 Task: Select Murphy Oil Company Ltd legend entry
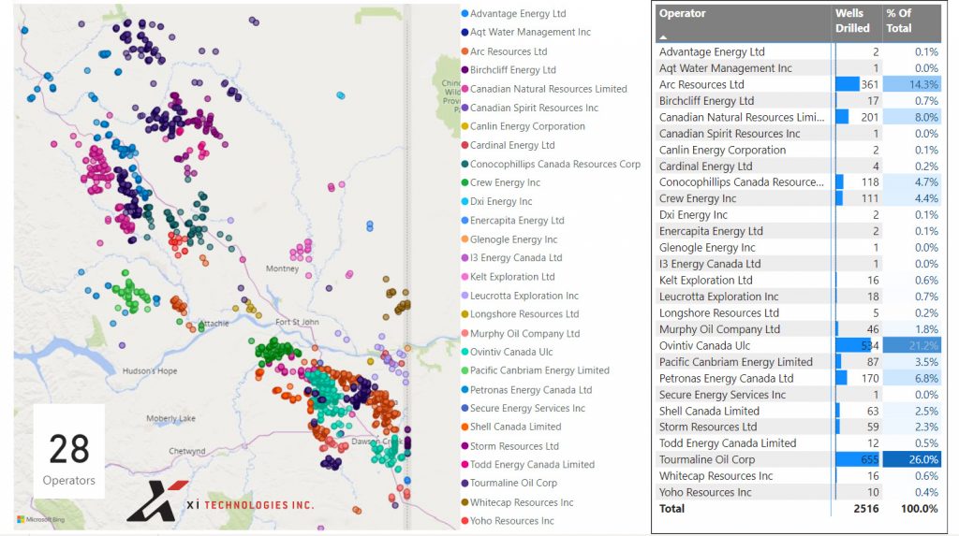(x=521, y=333)
